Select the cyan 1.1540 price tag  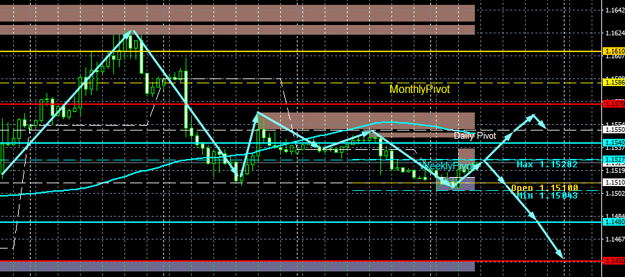613,142
